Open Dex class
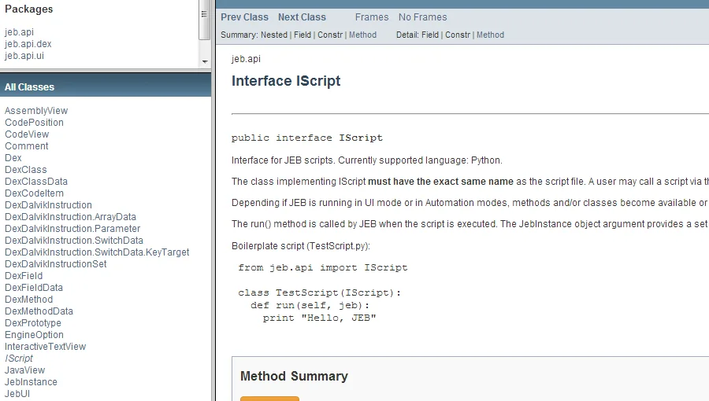The width and height of the screenshot is (709, 401). pyautogui.click(x=13, y=157)
